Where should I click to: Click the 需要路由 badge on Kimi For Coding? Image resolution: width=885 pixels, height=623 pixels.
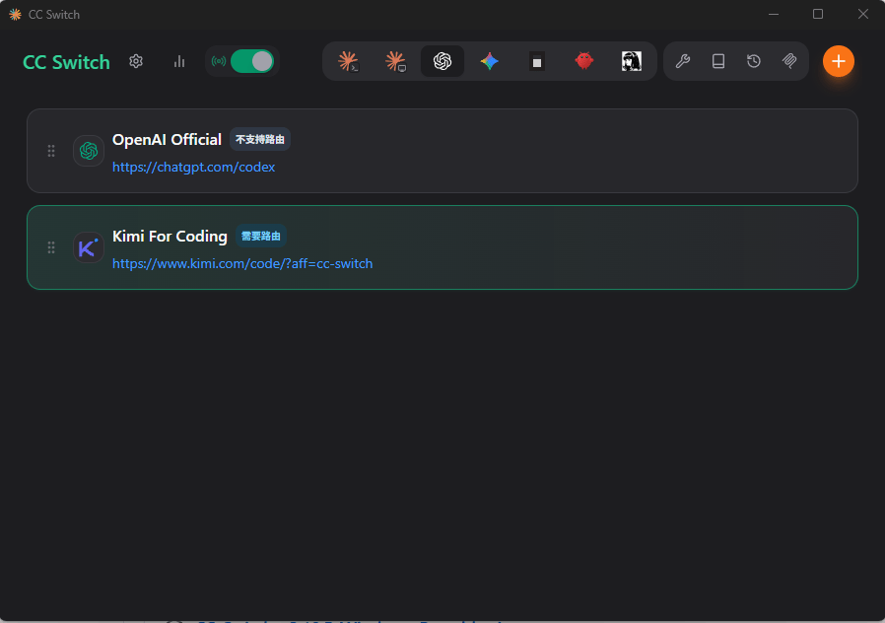pyautogui.click(x=261, y=236)
